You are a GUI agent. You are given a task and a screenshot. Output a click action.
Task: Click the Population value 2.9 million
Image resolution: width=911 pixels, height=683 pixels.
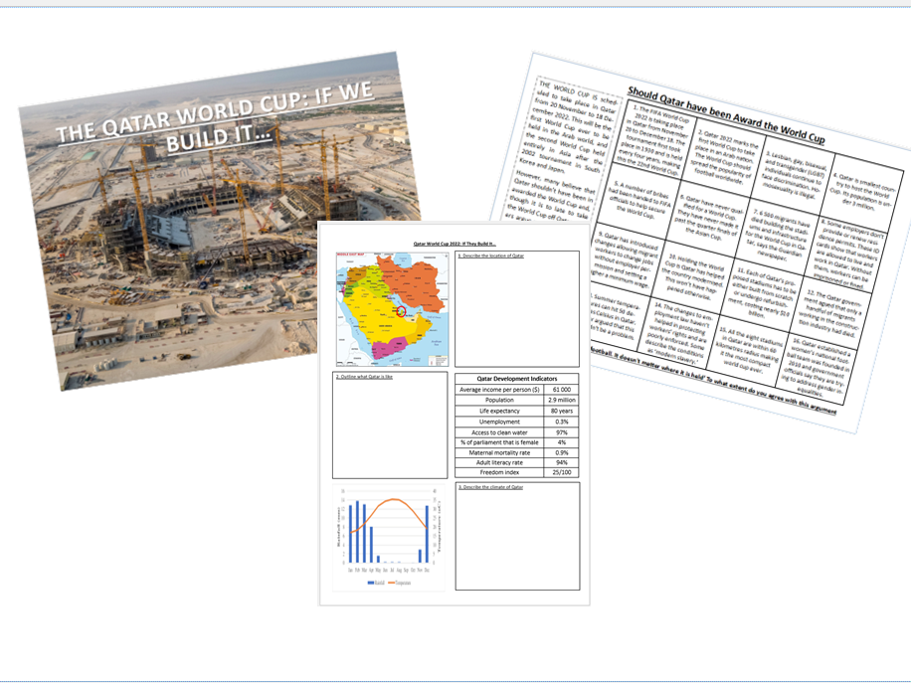tap(561, 400)
